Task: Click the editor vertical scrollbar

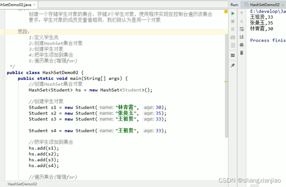Action: pos(226,86)
